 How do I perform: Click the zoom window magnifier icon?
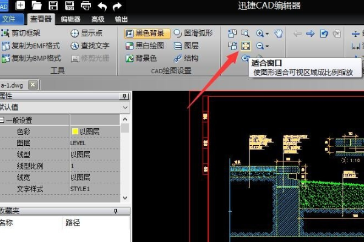click(x=245, y=34)
